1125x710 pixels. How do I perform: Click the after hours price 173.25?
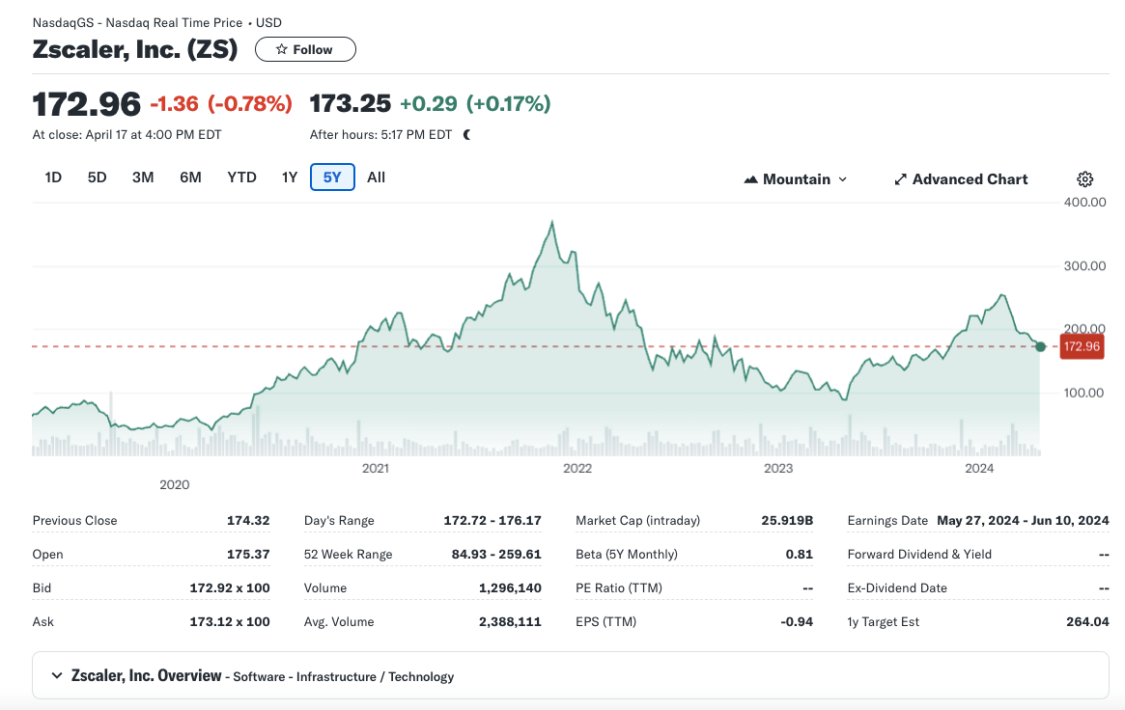click(351, 104)
